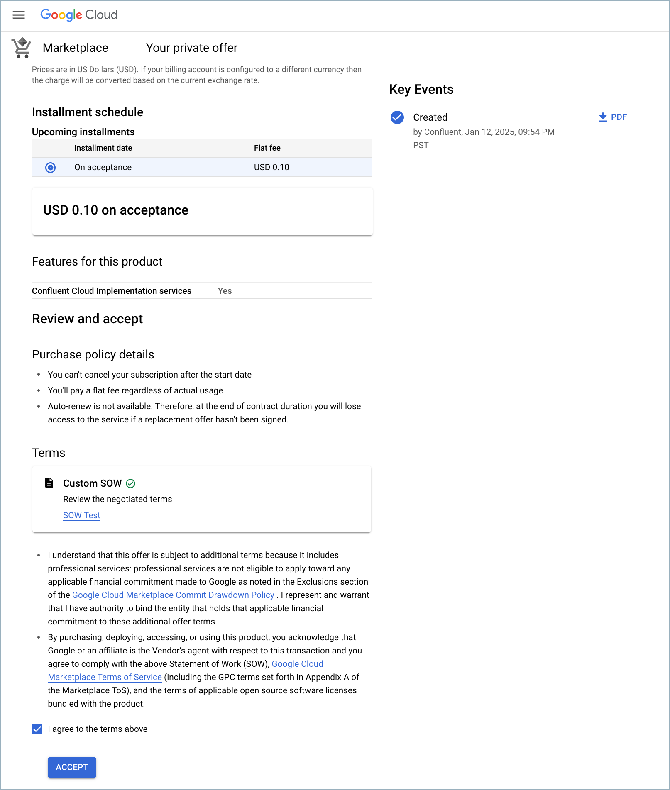This screenshot has height=790, width=670.
Task: Open the Marketplace section header
Action: tap(75, 47)
